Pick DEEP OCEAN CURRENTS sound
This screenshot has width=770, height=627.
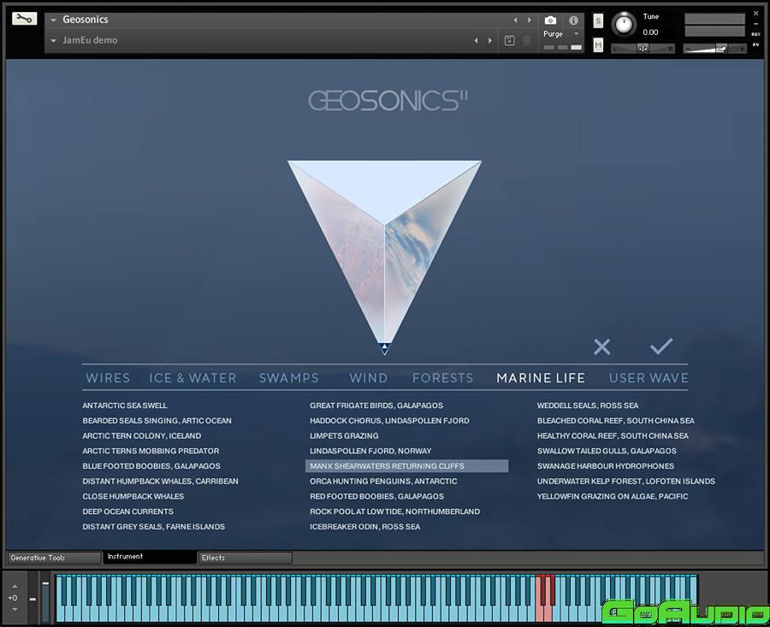click(128, 512)
